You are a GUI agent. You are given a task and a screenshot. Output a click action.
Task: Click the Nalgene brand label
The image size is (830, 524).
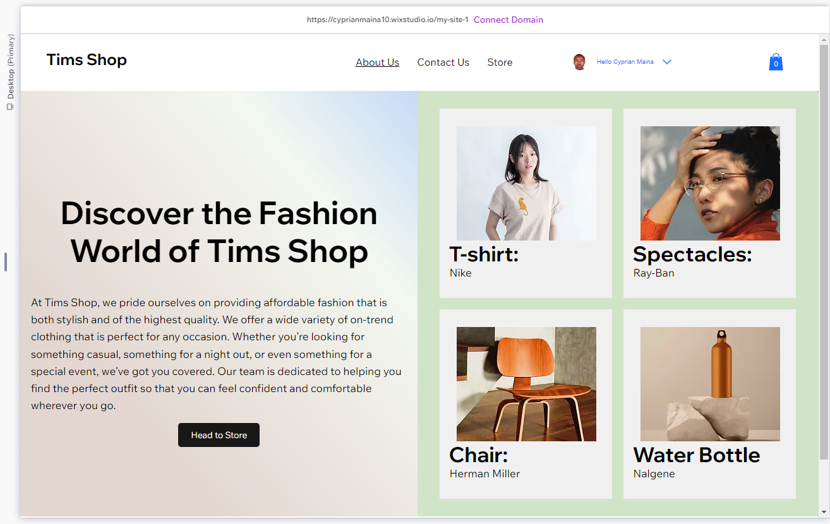pos(654,473)
